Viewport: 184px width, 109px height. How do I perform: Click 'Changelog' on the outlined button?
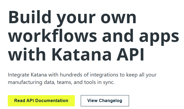[111, 101]
